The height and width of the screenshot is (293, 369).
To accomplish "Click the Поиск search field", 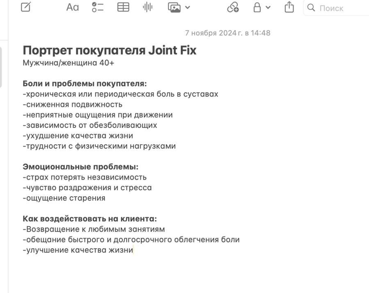I will click(337, 8).
